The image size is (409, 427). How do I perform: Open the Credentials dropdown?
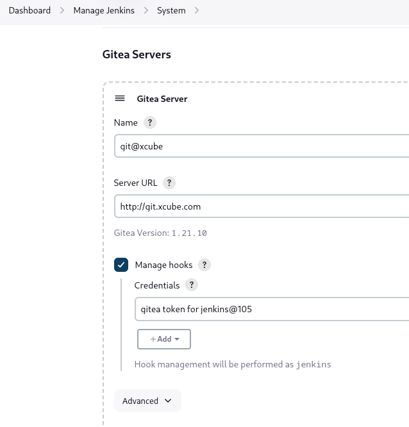click(x=272, y=309)
